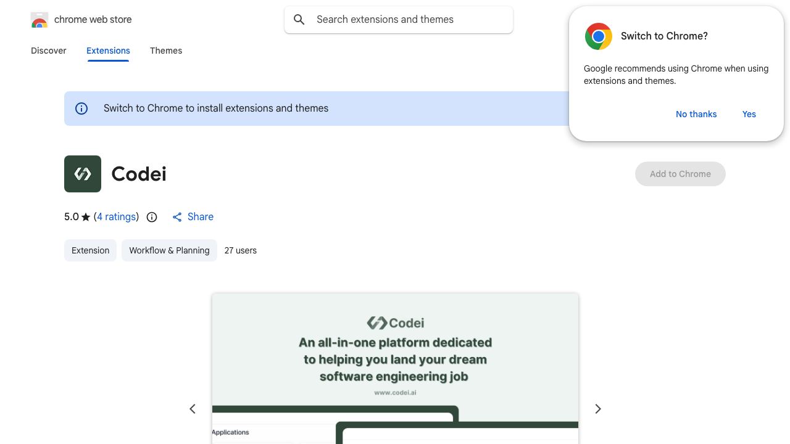Click the search magnifier icon

pos(299,20)
